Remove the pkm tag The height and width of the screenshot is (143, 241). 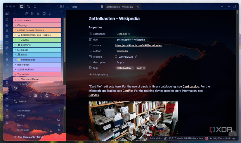pyautogui.click(x=144, y=68)
